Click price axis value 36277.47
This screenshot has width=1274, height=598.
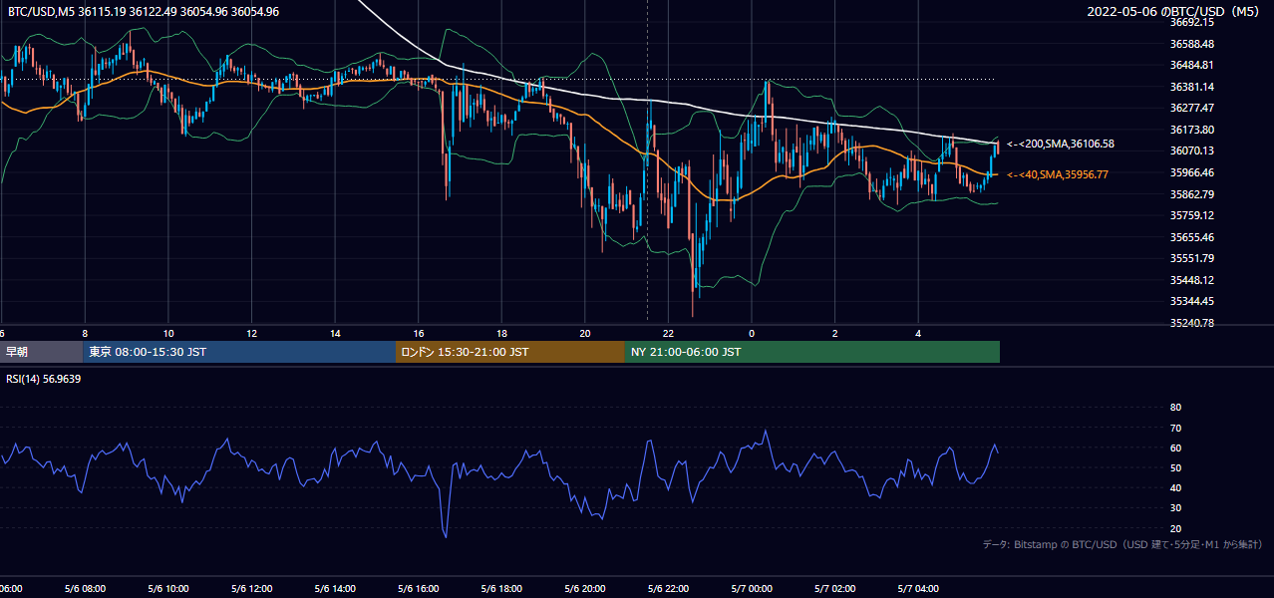pos(1192,108)
